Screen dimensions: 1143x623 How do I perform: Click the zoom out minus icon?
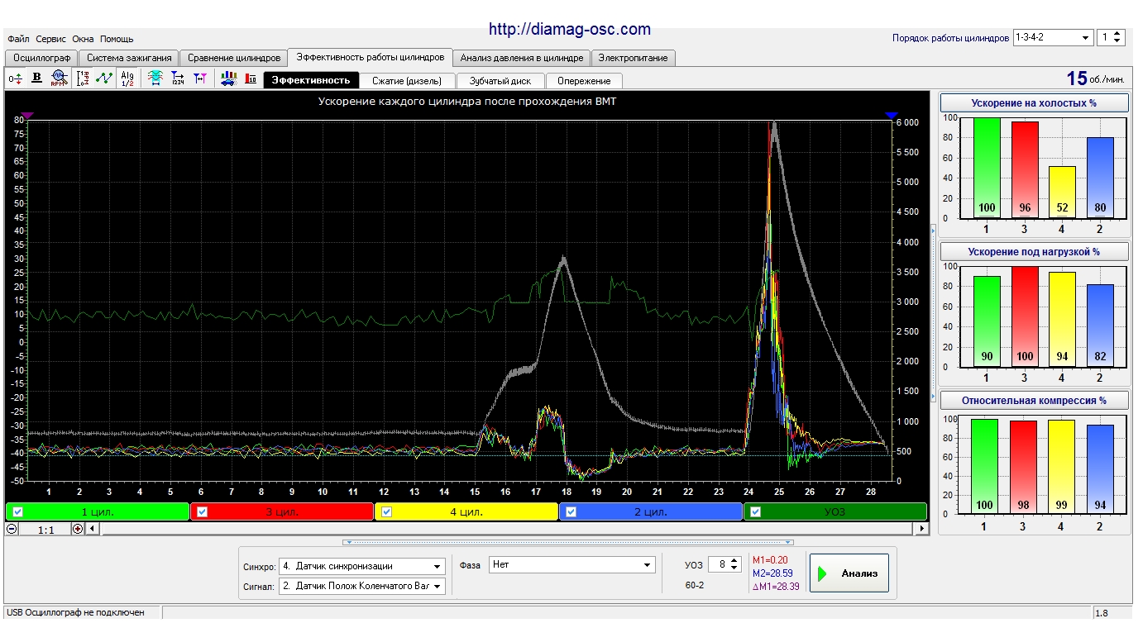tap(12, 529)
